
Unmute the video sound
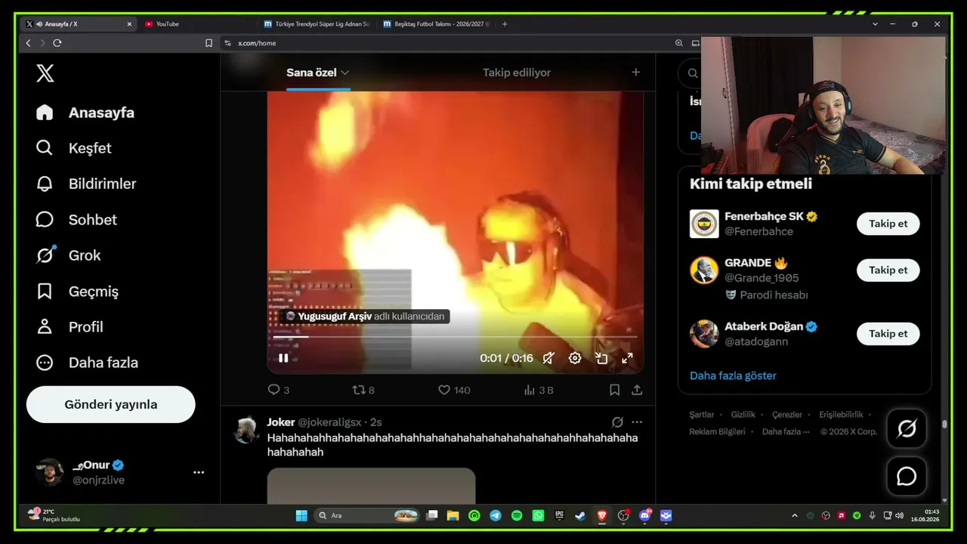[548, 358]
